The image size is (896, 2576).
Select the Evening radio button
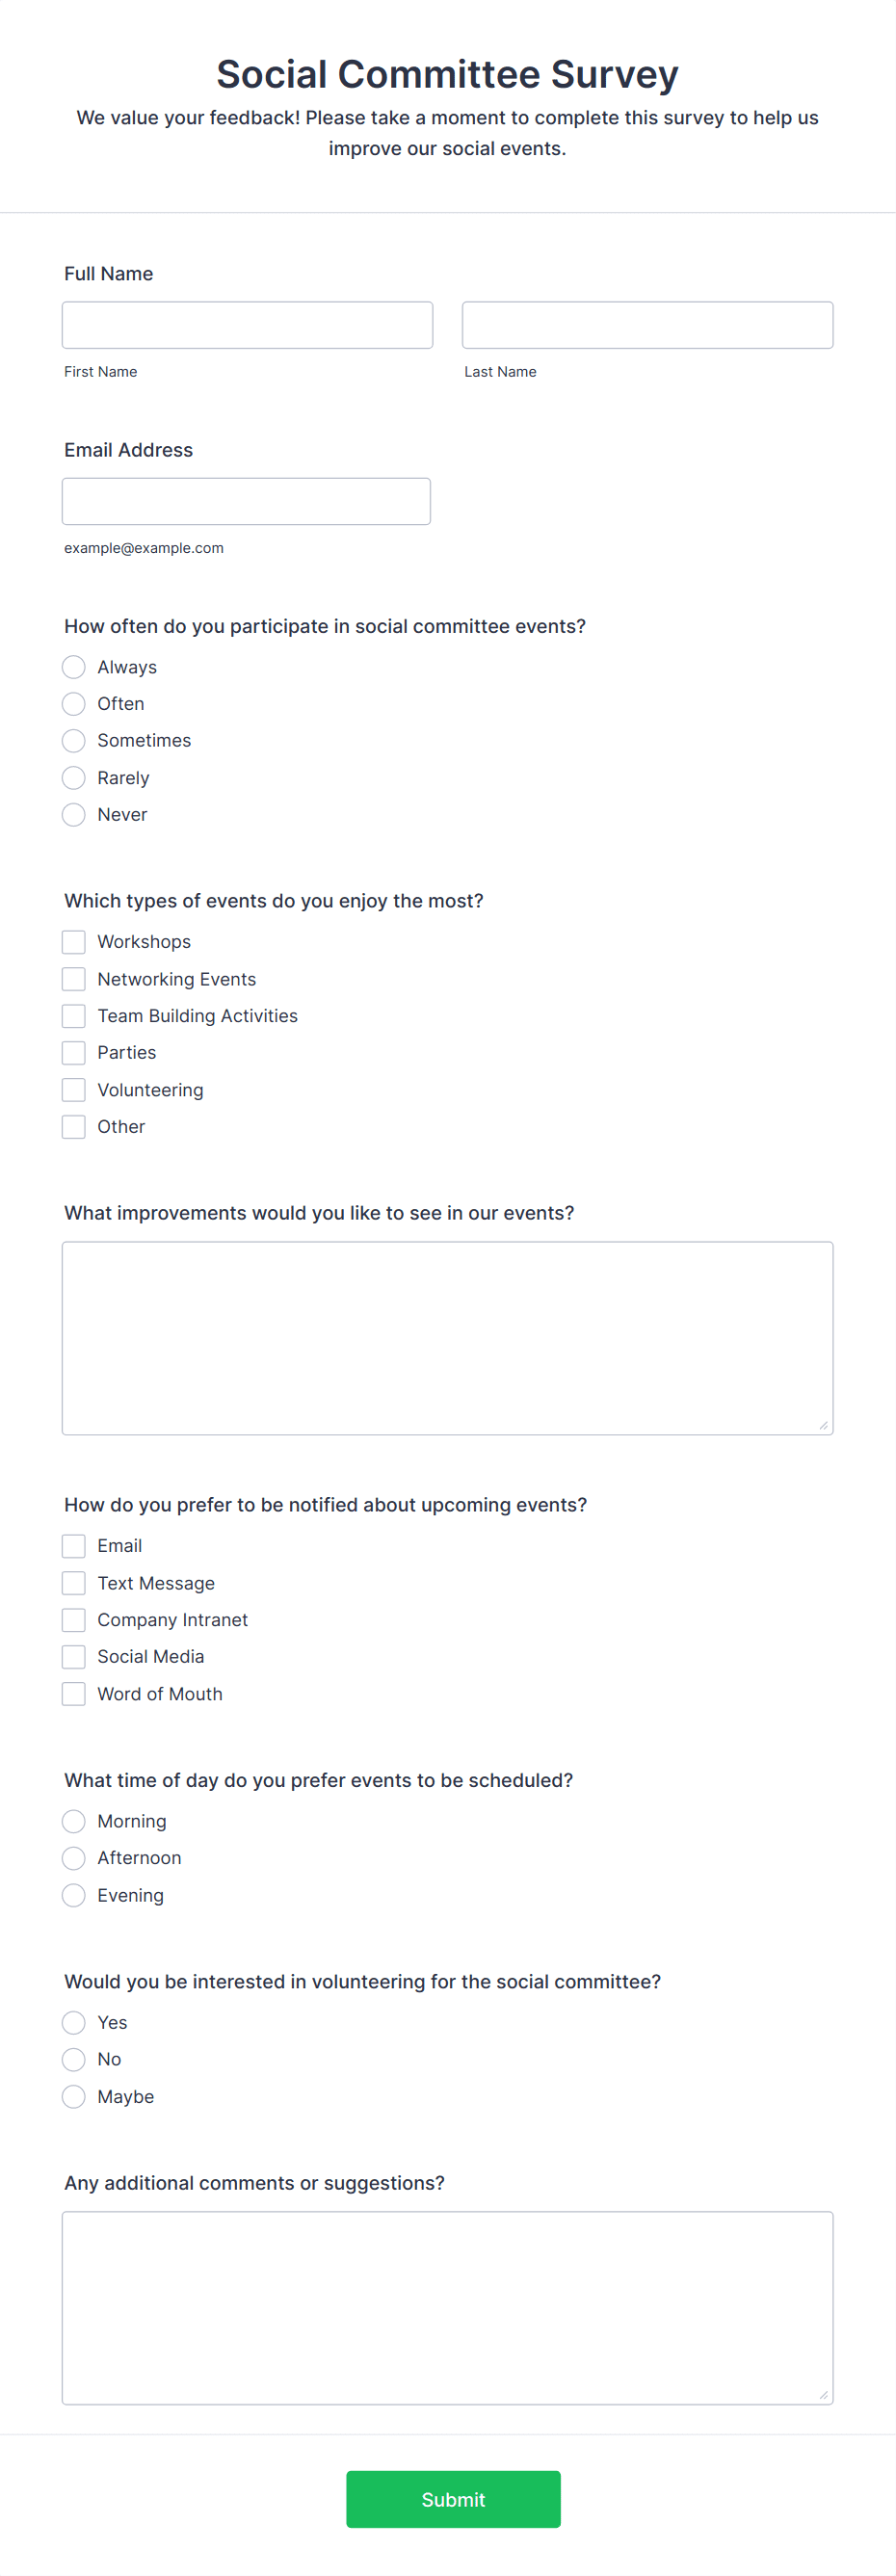click(74, 1895)
